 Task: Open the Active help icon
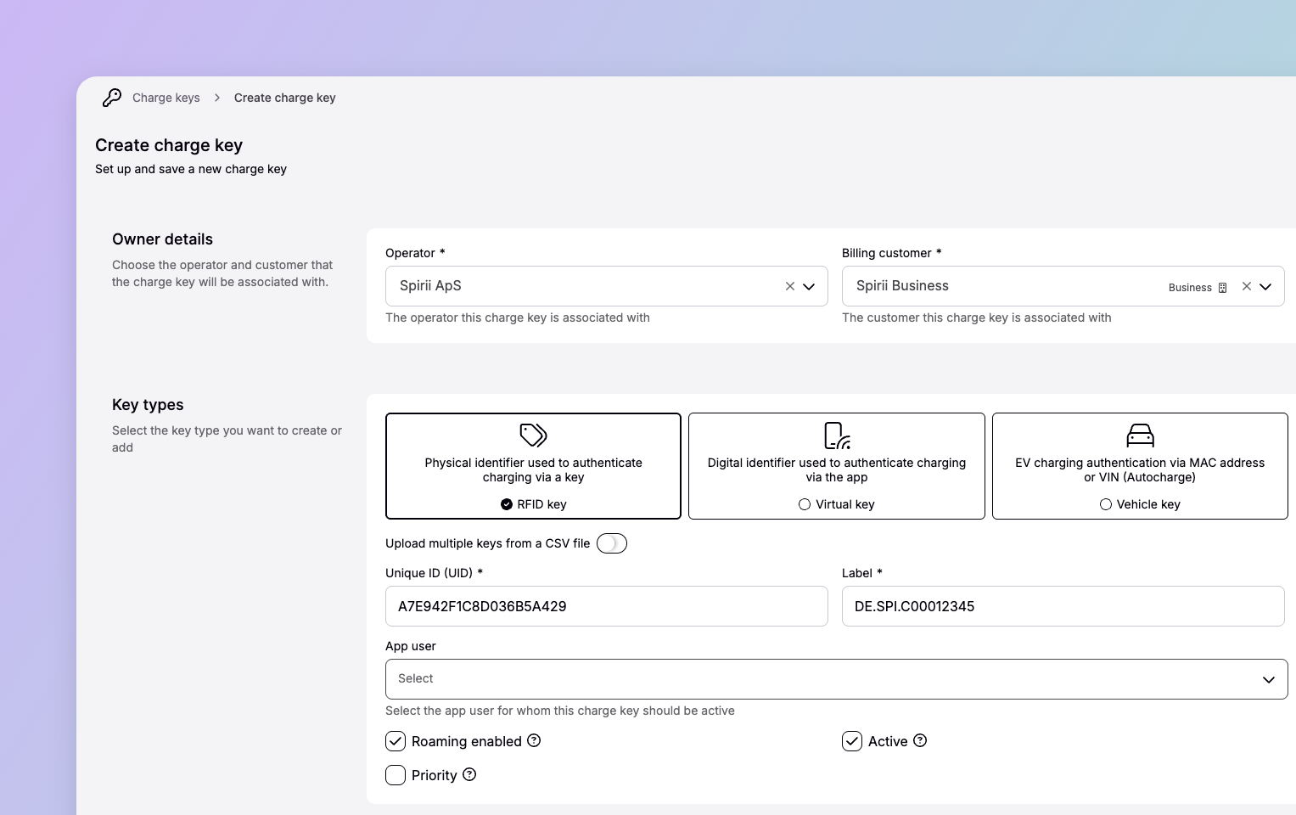[920, 740]
